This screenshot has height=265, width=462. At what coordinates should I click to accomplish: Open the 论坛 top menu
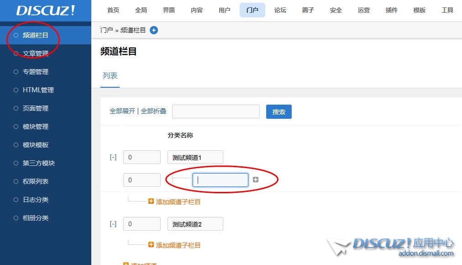(x=280, y=10)
